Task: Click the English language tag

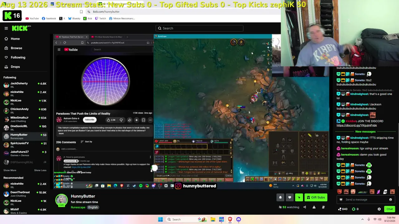Action: [x=93, y=208]
